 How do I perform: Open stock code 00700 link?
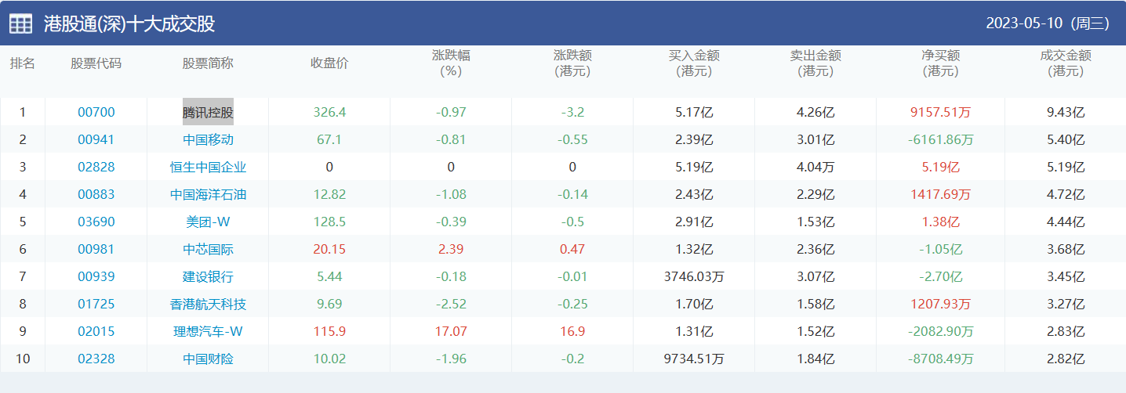[96, 112]
